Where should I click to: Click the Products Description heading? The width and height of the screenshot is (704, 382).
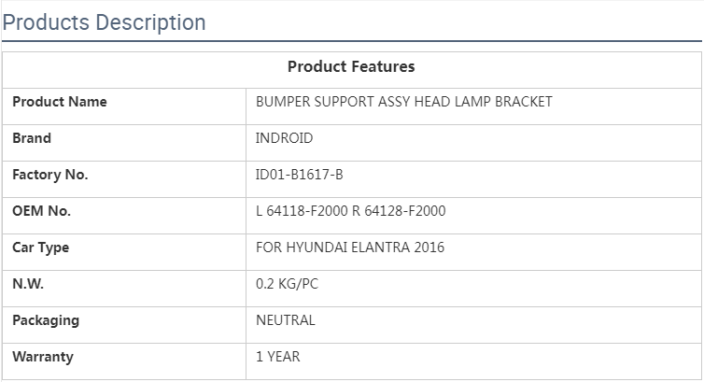coord(104,21)
